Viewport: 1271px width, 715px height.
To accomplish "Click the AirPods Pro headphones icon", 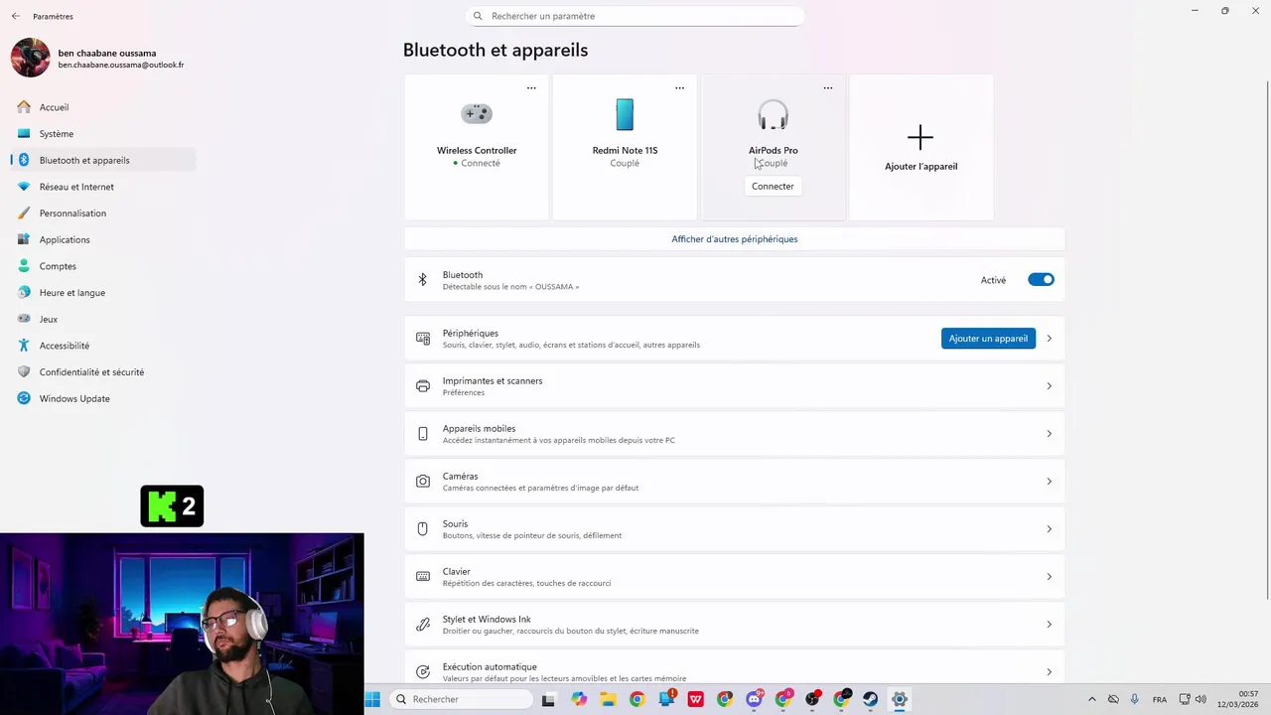I will [773, 114].
